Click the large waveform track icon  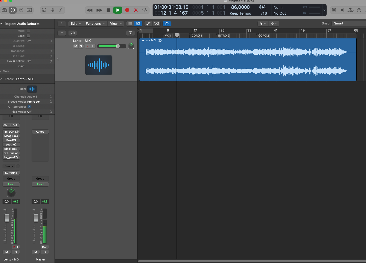(99, 65)
